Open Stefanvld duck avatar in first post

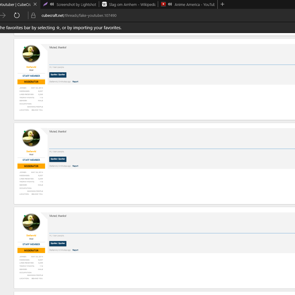[31, 54]
